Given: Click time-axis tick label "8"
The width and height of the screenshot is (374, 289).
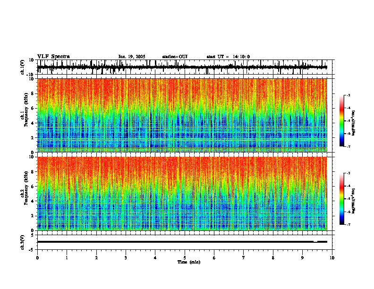Looking at the screenshot, I should (273, 258).
